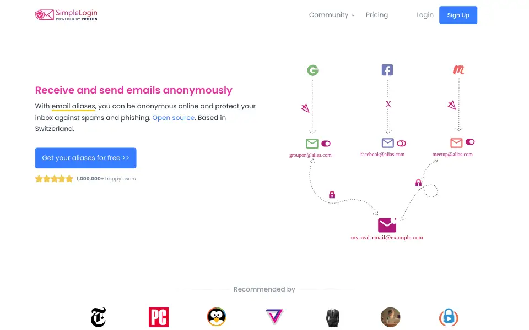Click the red PC Magazine logo
529x330 pixels.
click(x=159, y=317)
